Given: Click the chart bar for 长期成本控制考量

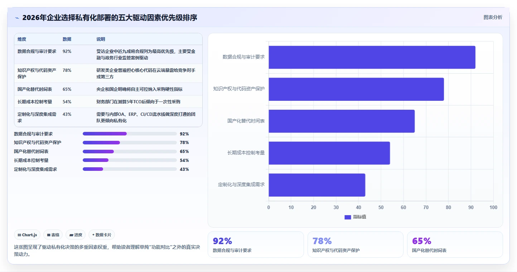Looking at the screenshot, I should [329, 153].
